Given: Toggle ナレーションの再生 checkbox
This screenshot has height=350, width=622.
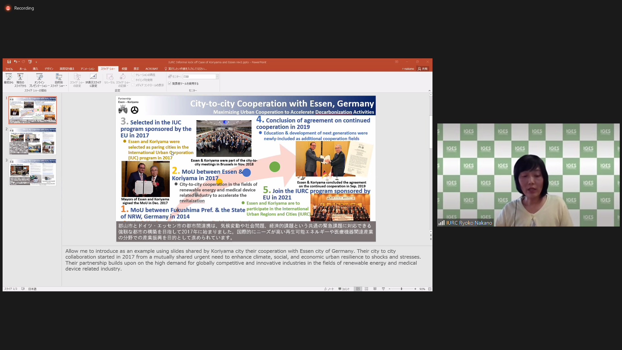Looking at the screenshot, I should [x=133, y=75].
